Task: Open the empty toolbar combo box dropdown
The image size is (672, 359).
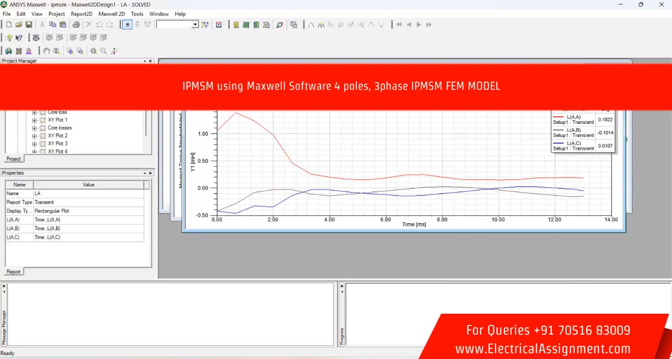Action: 195,25
